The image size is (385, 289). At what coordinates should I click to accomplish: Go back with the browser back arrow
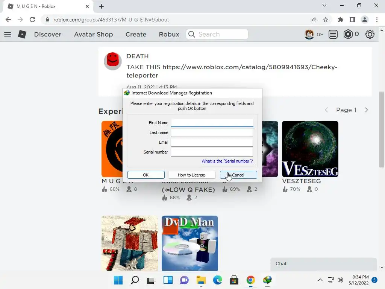coord(8,20)
